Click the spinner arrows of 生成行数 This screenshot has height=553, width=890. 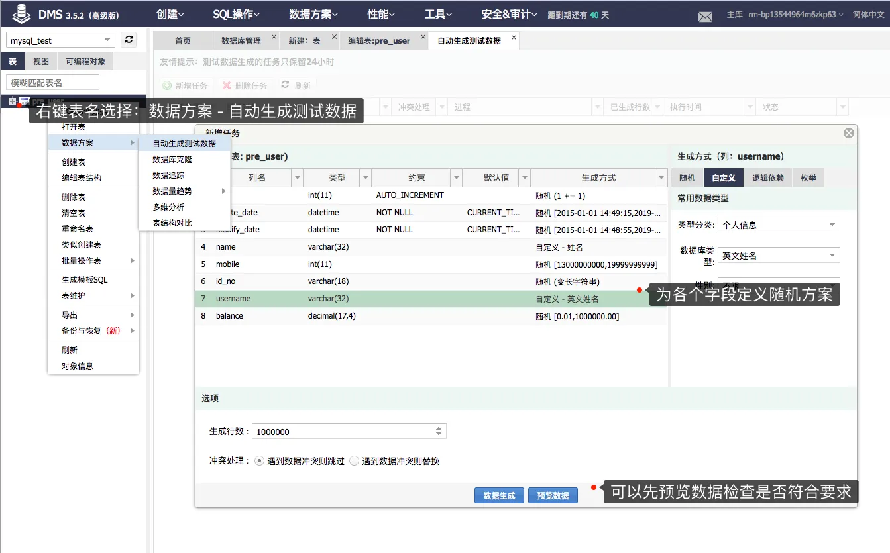point(439,431)
